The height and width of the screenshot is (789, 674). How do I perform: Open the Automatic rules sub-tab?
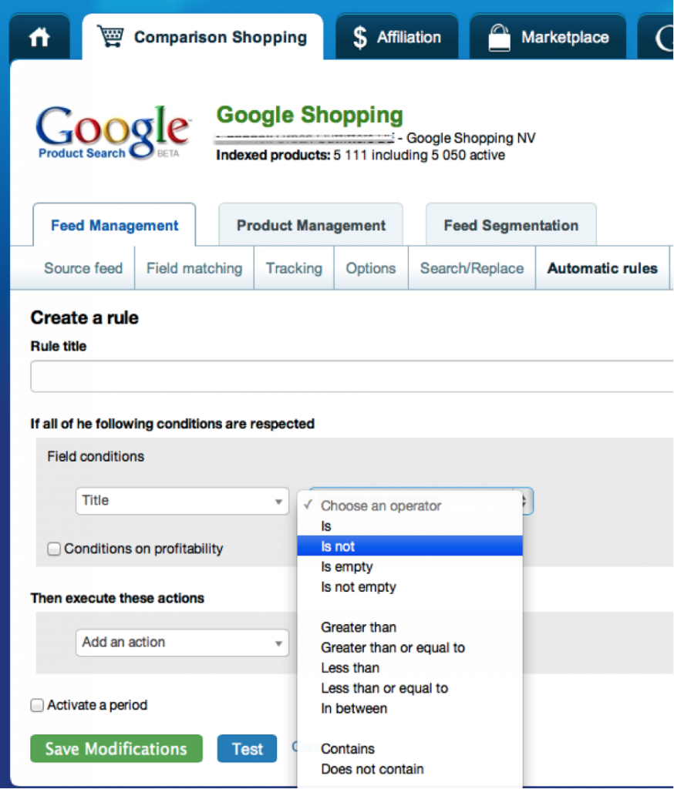pos(602,268)
